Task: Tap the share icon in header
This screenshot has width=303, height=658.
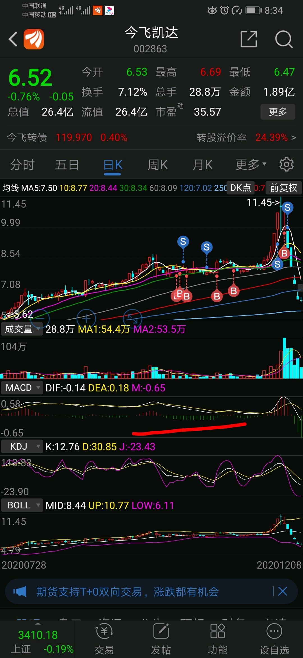Action: pyautogui.click(x=249, y=39)
